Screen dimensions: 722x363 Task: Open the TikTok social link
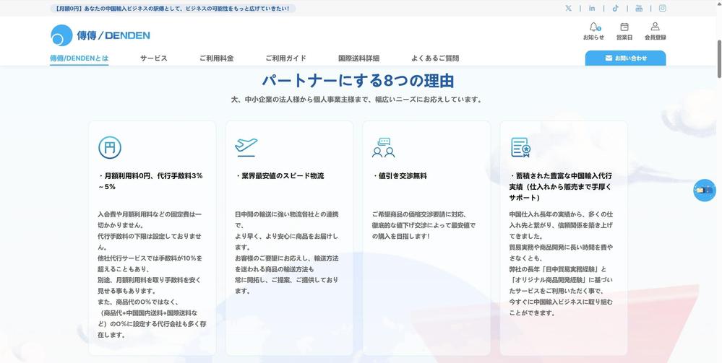tap(616, 8)
